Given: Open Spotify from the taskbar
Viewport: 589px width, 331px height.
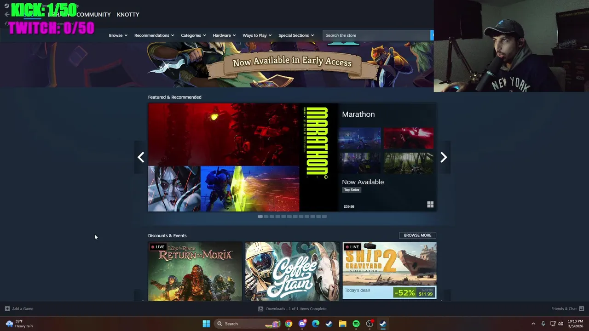Looking at the screenshot, I should [356, 324].
